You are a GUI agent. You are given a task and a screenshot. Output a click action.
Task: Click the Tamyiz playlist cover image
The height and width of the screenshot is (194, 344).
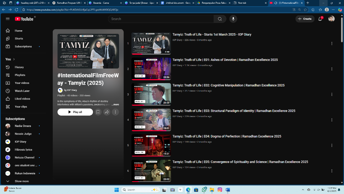click(x=88, y=51)
